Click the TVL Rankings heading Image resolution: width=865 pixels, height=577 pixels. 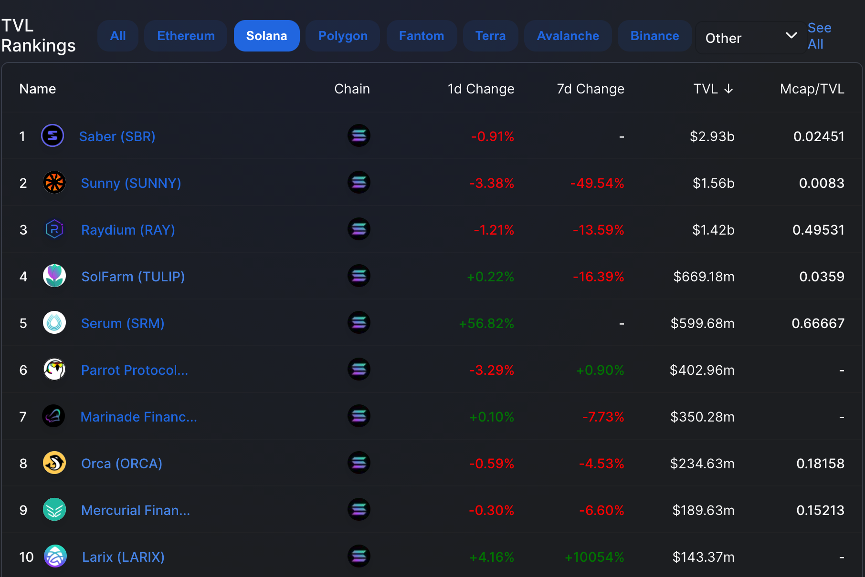pyautogui.click(x=39, y=36)
